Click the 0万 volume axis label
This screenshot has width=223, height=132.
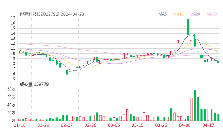tap(12, 121)
